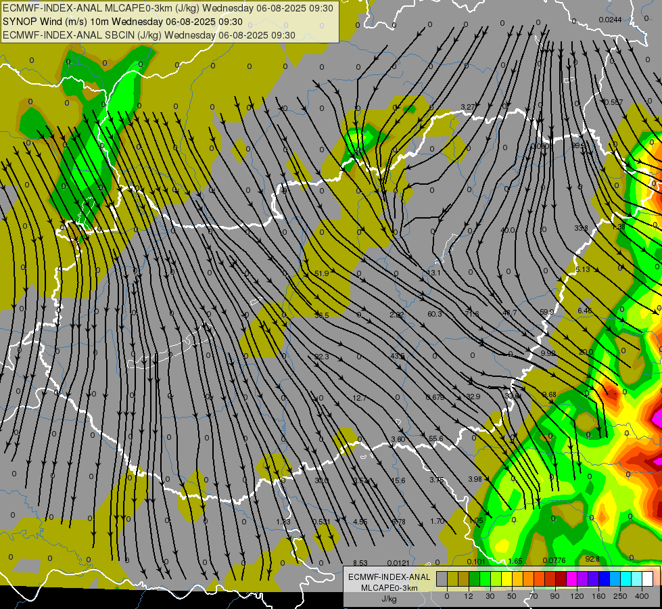The height and width of the screenshot is (609, 662).
Task: Click the map value 32.3
Action: pos(322,357)
